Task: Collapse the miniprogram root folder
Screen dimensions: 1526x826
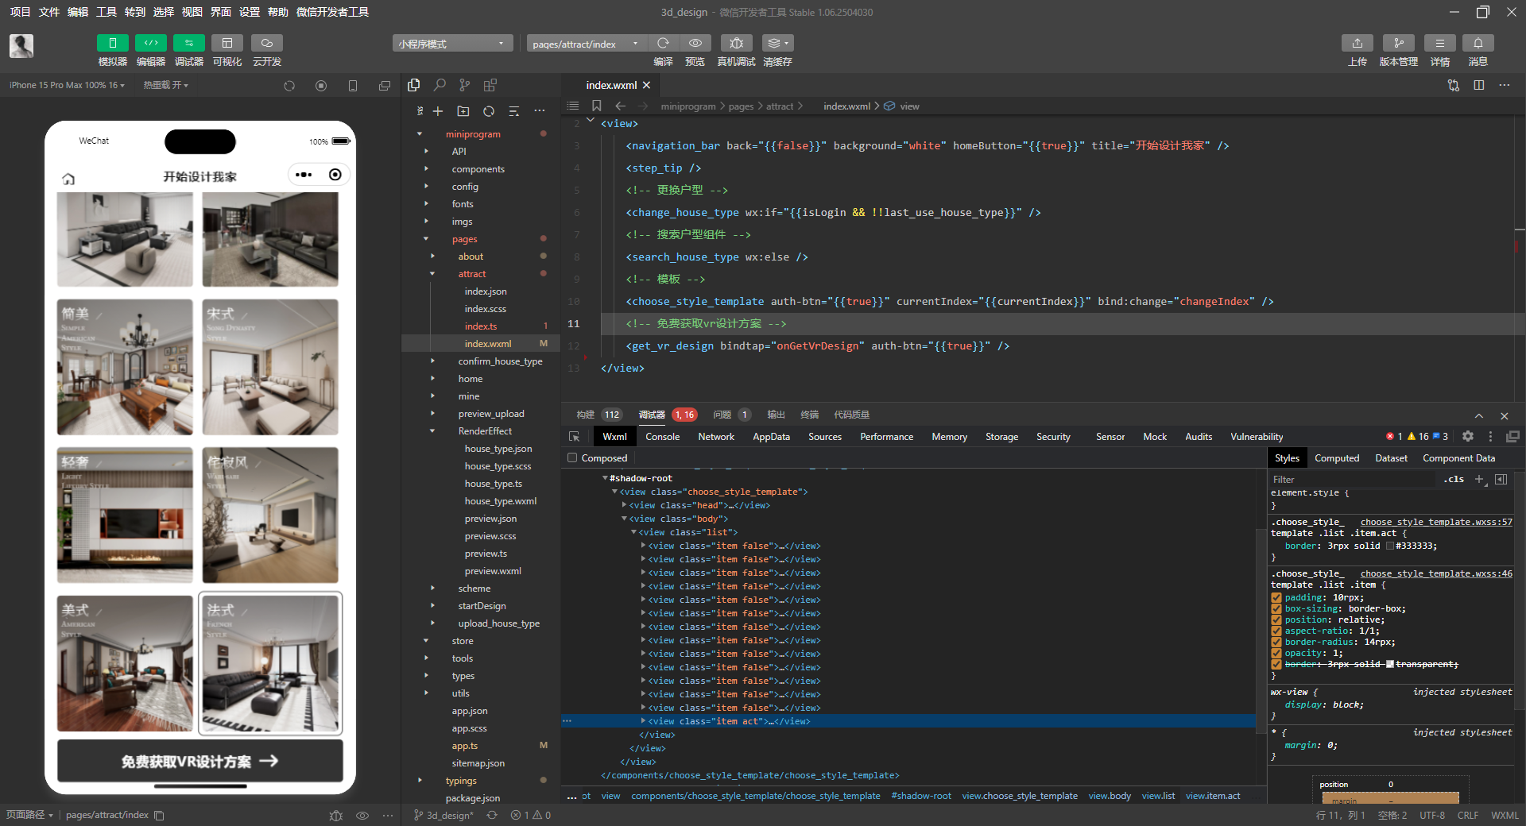Action: (420, 134)
